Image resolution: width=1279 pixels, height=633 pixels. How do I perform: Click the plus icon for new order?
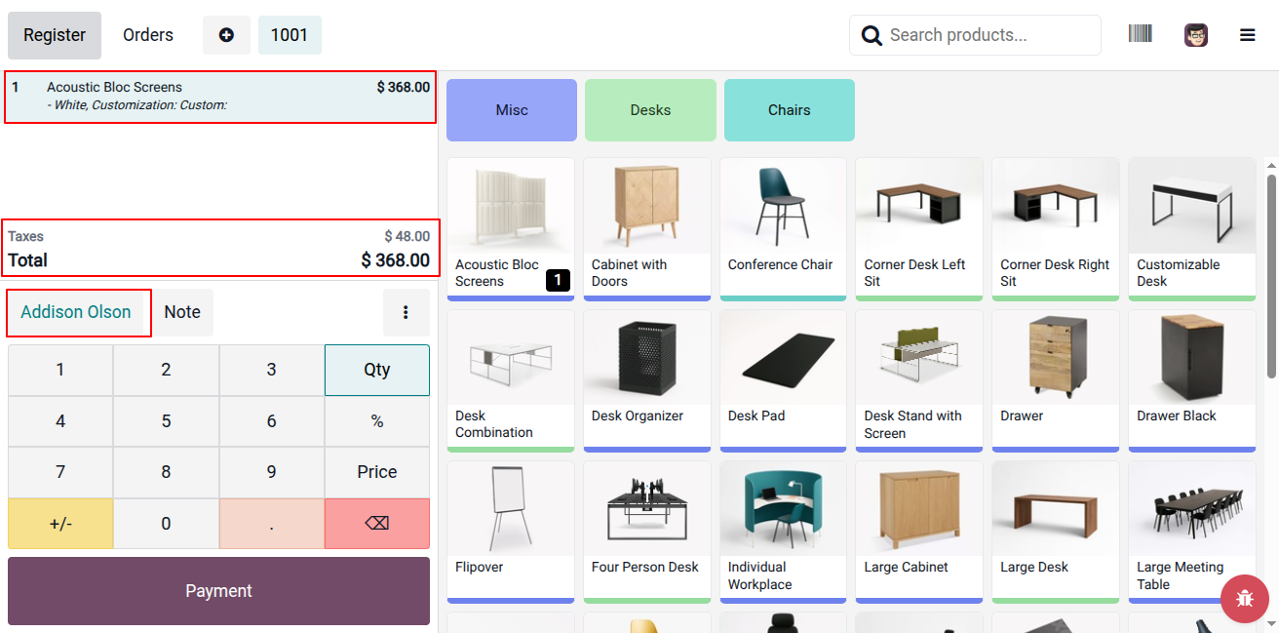[226, 35]
